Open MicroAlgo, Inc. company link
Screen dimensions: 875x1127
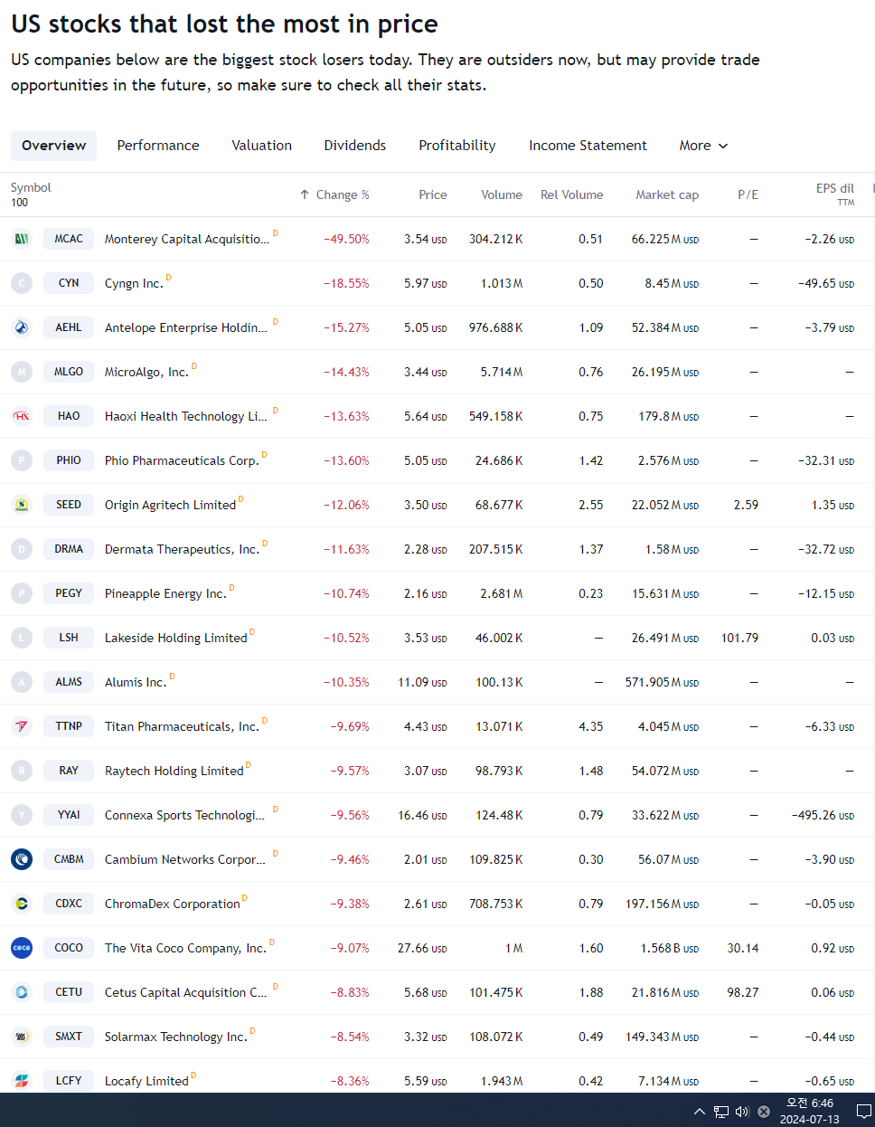pyautogui.click(x=146, y=372)
